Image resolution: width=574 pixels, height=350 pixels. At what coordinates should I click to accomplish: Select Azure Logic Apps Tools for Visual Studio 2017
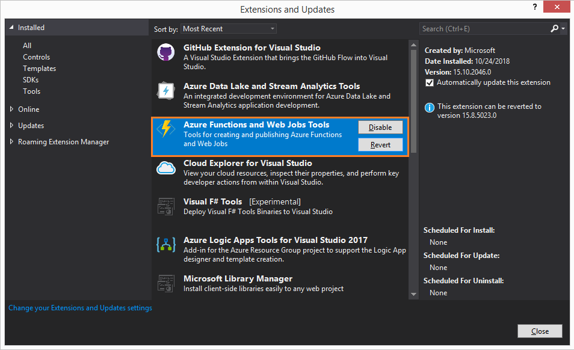pos(276,240)
